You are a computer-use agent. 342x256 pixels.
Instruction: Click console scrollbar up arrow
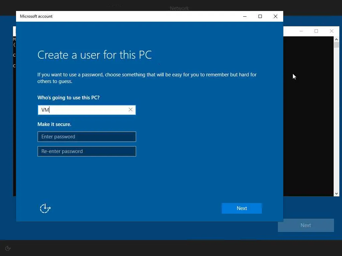click(336, 39)
